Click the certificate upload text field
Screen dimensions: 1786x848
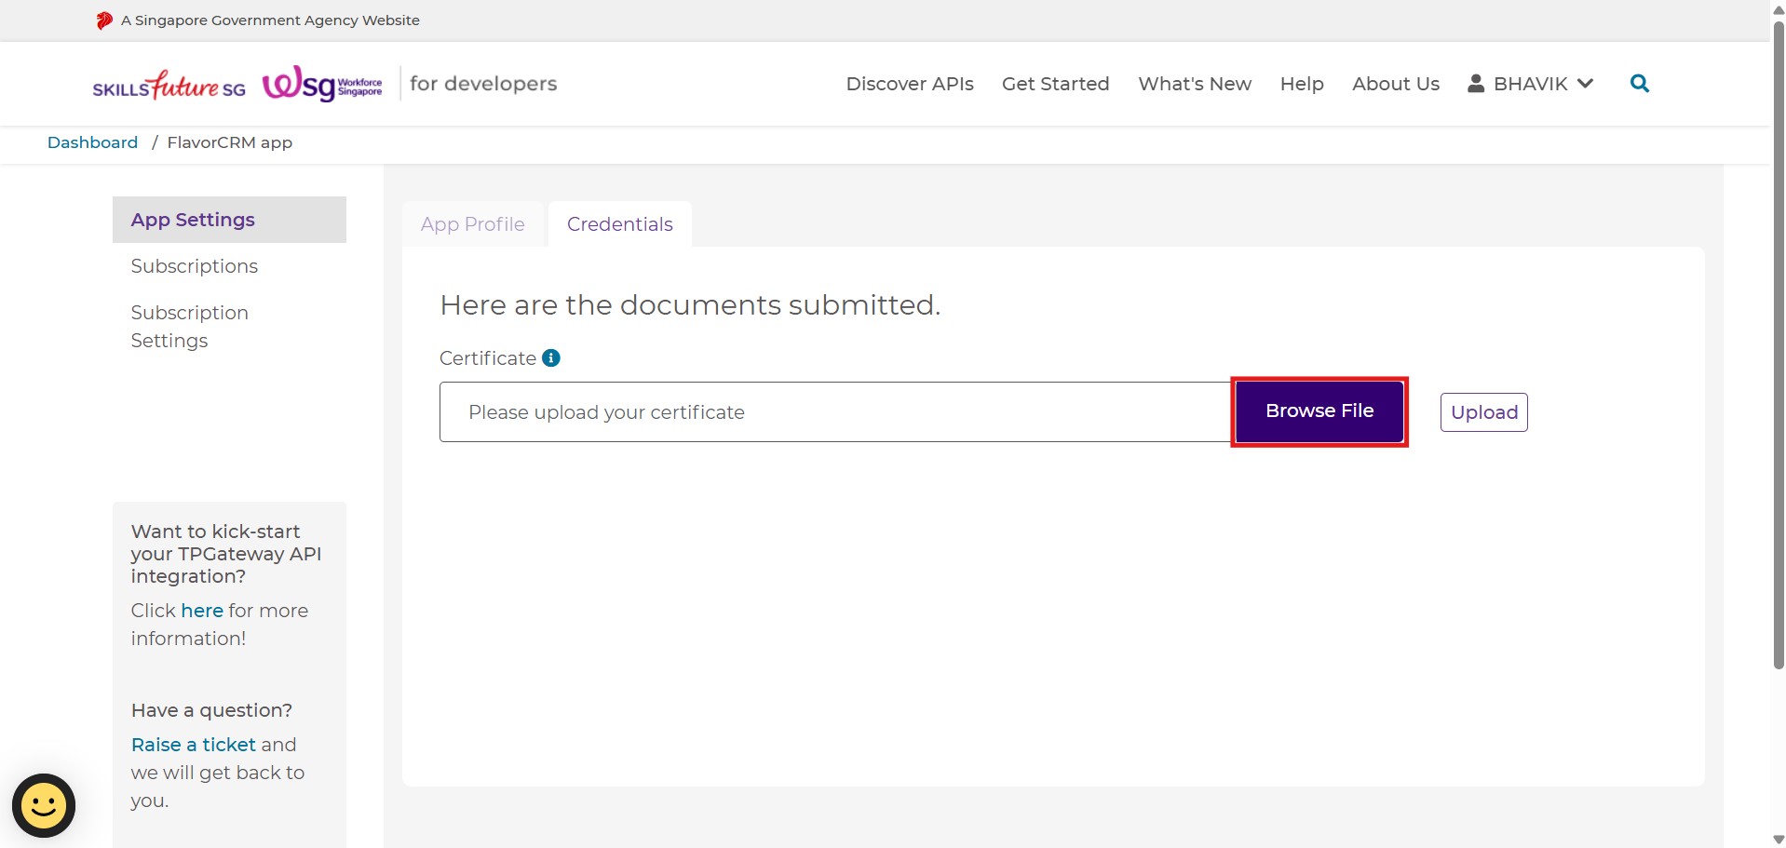[834, 412]
